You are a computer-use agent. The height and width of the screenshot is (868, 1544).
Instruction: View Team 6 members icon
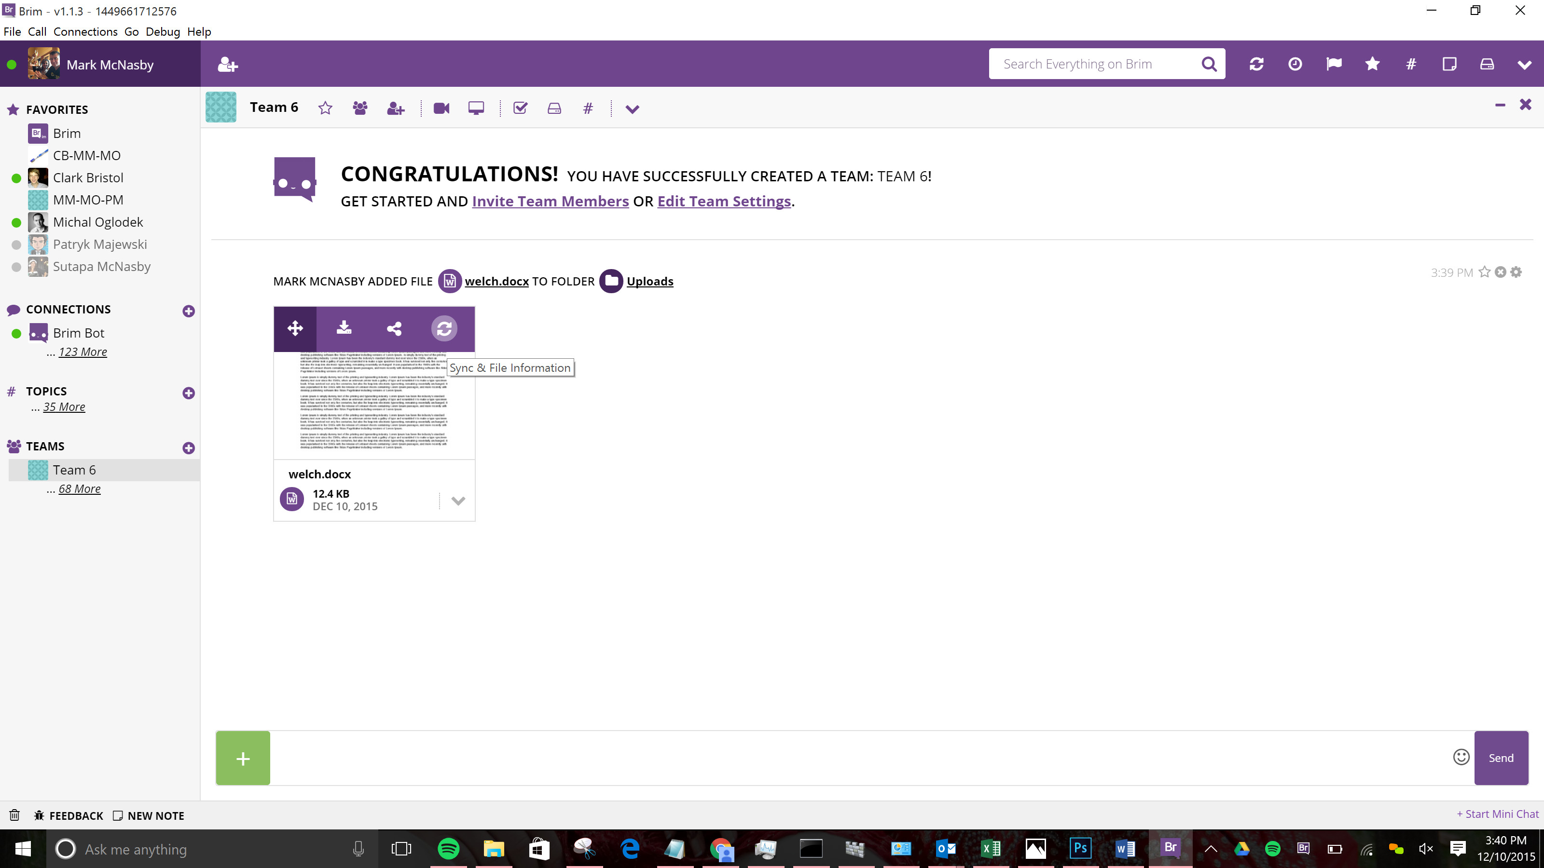coord(360,108)
